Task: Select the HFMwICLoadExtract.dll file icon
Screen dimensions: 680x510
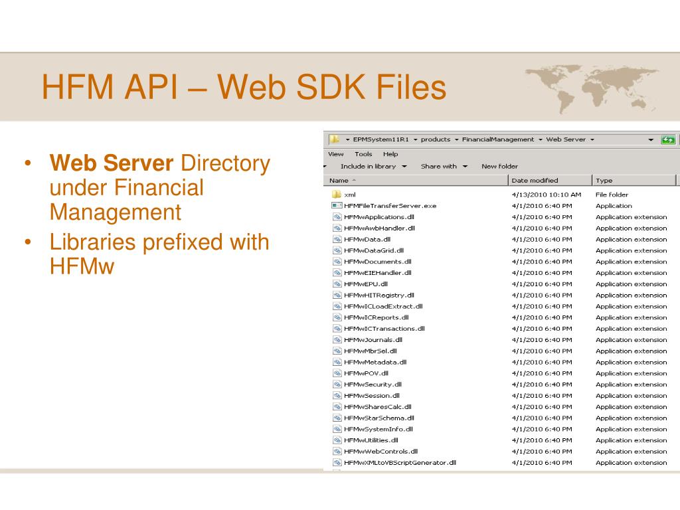Action: click(337, 306)
